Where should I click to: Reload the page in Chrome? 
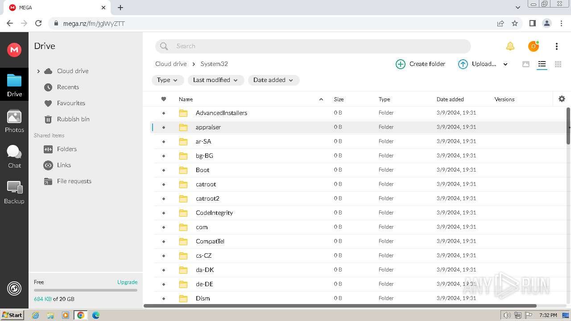(x=38, y=23)
